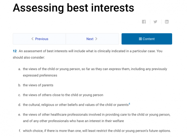Screen dimensions: 187x137
Task: Open the Content menu
Action: coord(147,39)
